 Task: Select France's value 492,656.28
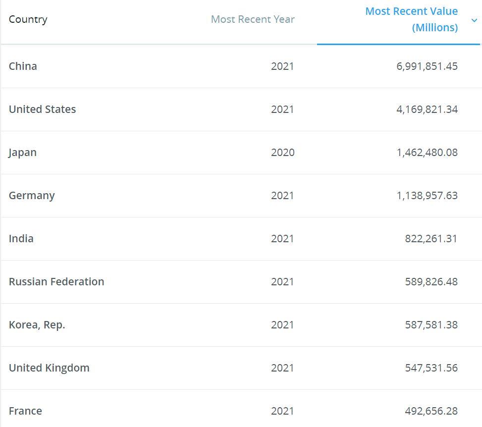pos(431,411)
